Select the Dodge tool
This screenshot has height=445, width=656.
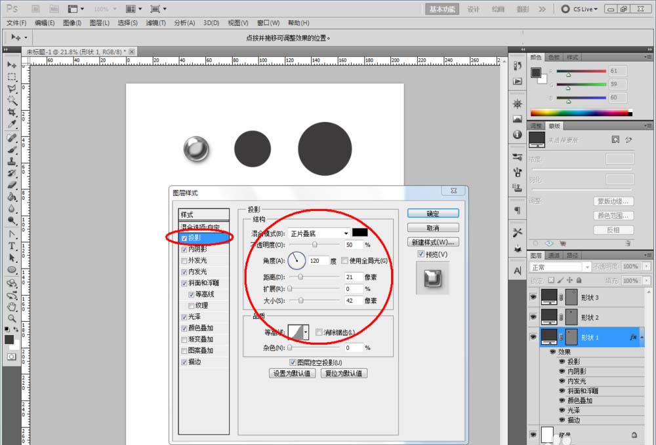pyautogui.click(x=12, y=220)
